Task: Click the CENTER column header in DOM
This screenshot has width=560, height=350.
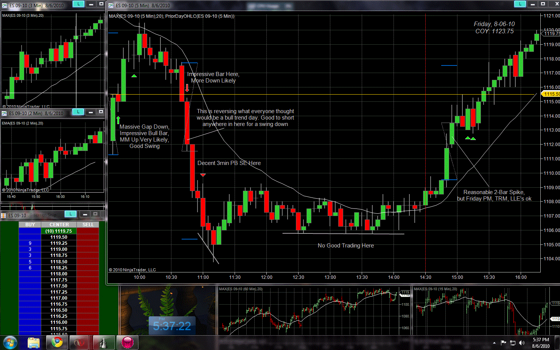Action: [x=59, y=225]
